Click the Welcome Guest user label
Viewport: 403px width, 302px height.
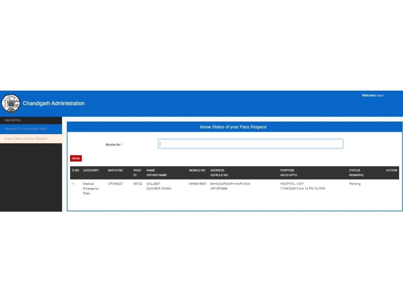click(x=372, y=96)
